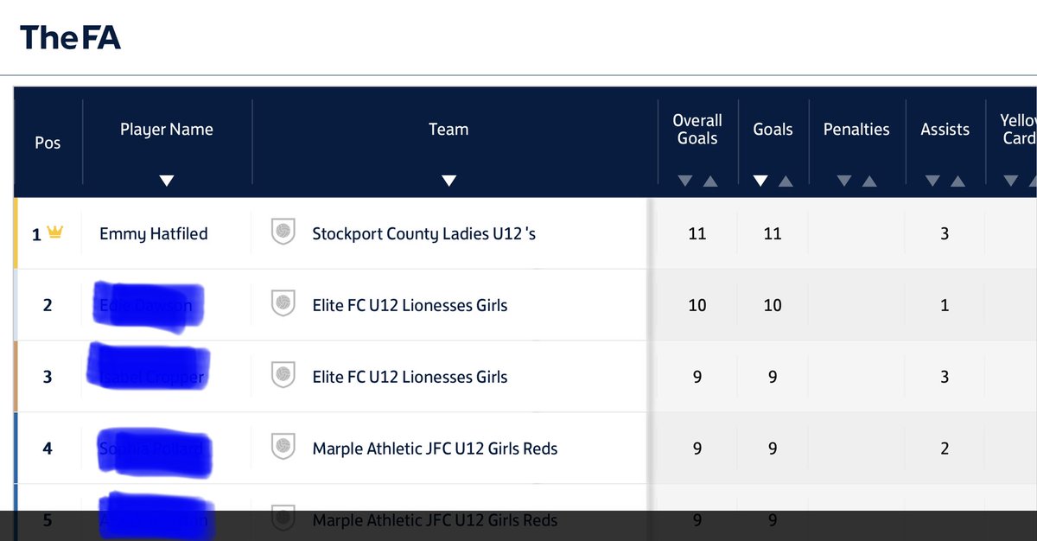The image size is (1037, 541).
Task: Open the Team filter dropdown arrow
Action: click(449, 181)
